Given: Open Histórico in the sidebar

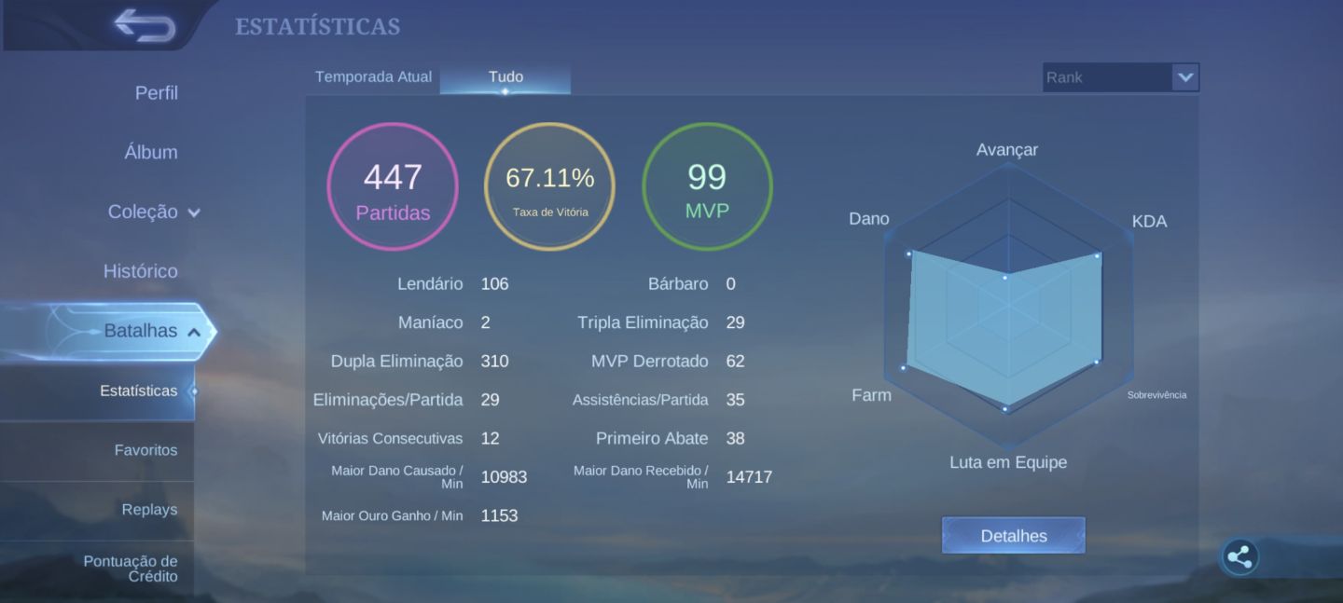Looking at the screenshot, I should pos(140,271).
